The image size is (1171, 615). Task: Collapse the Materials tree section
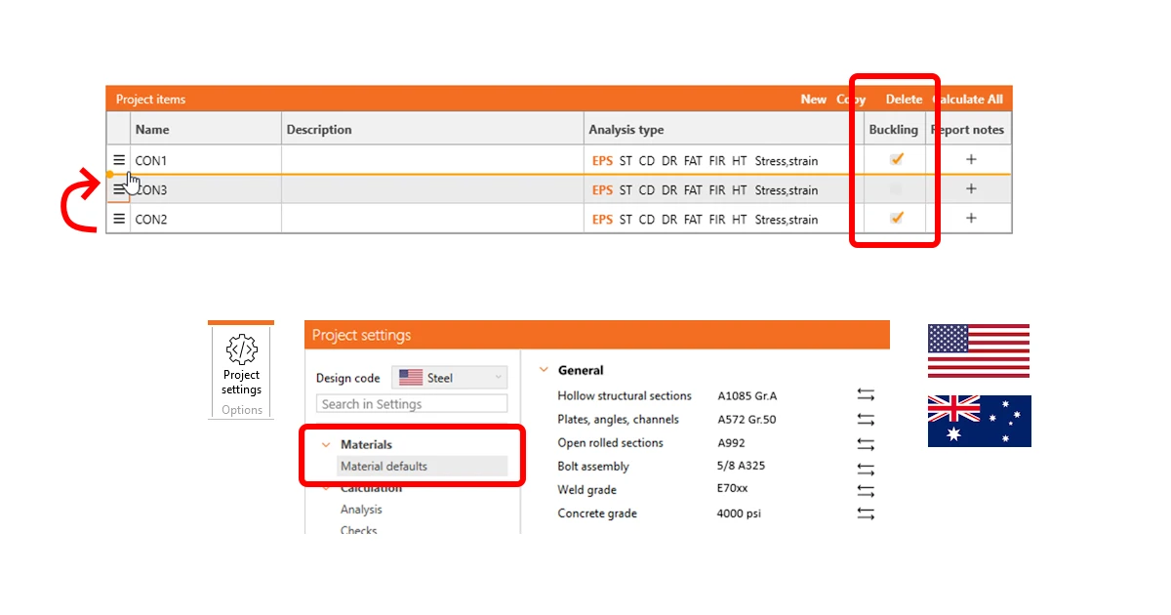click(x=326, y=444)
